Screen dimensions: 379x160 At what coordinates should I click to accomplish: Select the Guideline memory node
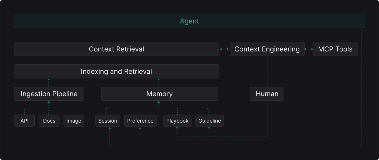click(x=210, y=121)
